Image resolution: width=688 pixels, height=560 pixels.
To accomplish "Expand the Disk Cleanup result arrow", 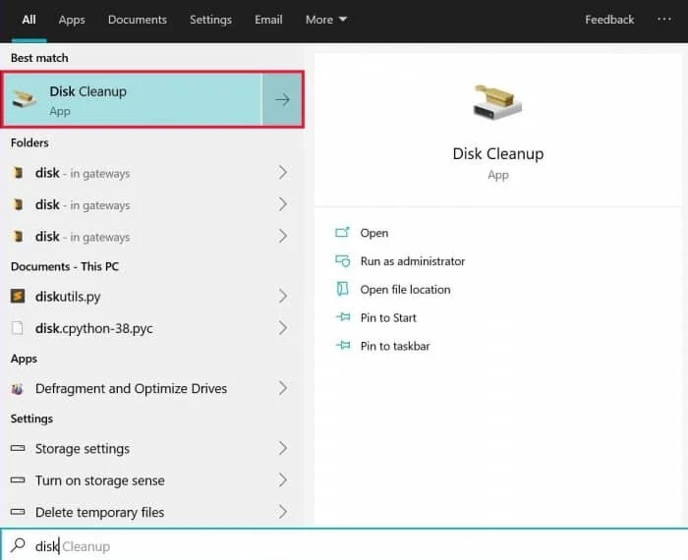I will [x=283, y=99].
